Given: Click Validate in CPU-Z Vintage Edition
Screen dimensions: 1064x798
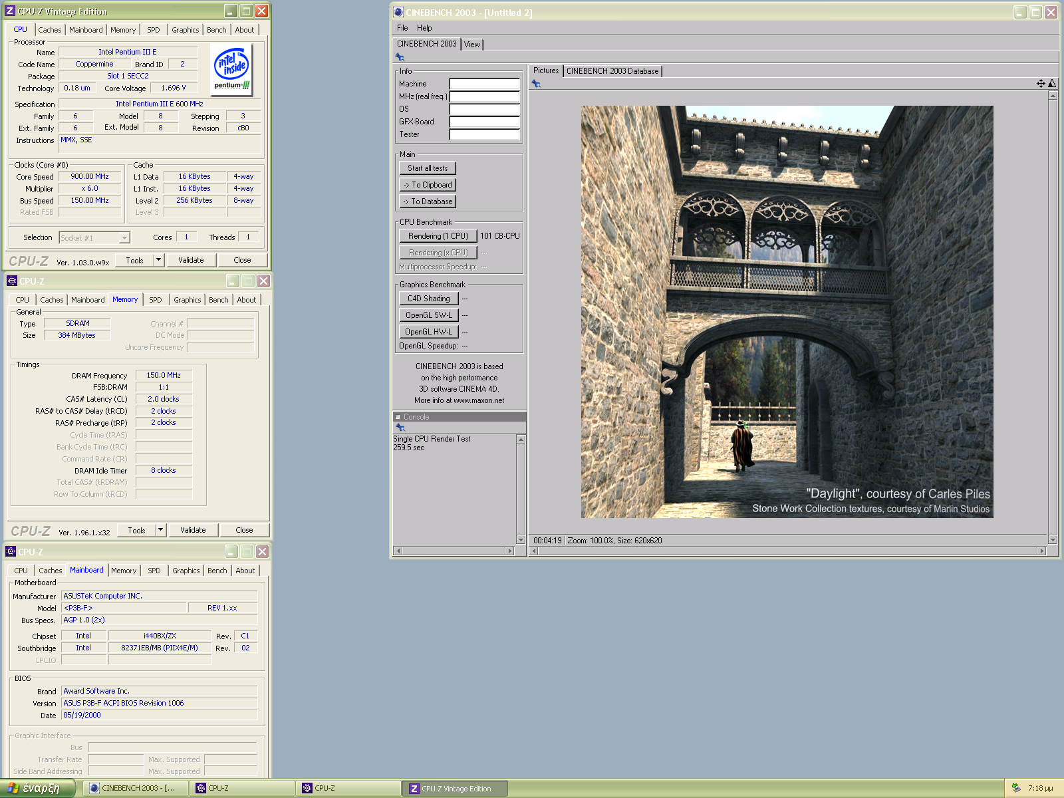Looking at the screenshot, I should (191, 260).
